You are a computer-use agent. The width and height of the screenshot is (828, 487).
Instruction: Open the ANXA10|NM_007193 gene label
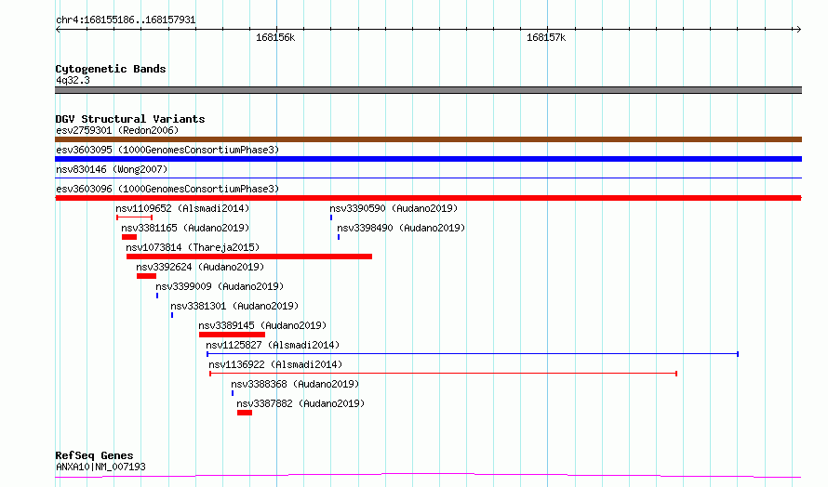100,467
